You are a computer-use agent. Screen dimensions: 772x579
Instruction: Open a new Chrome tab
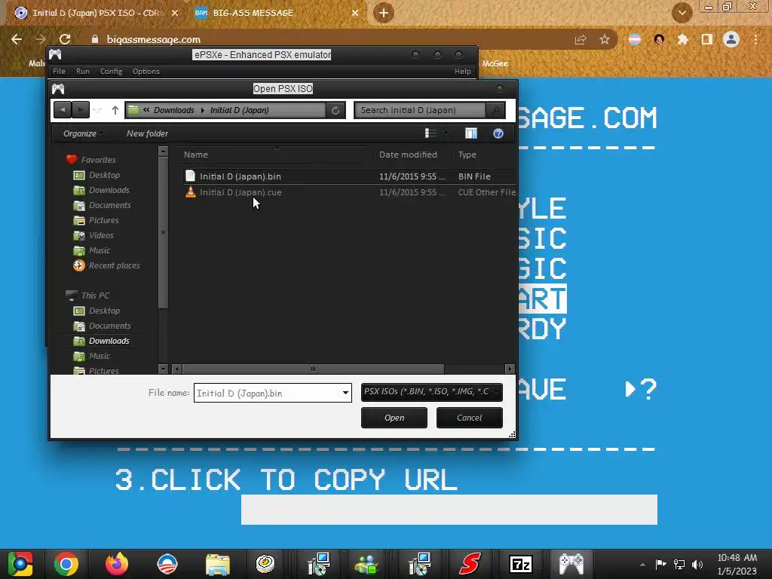(384, 13)
